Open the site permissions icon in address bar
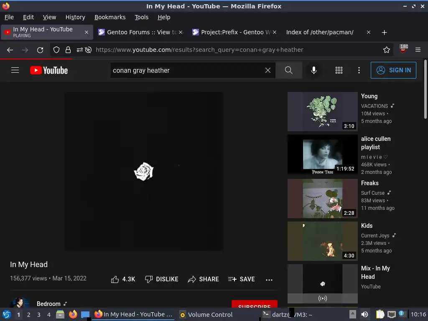 tap(79, 50)
